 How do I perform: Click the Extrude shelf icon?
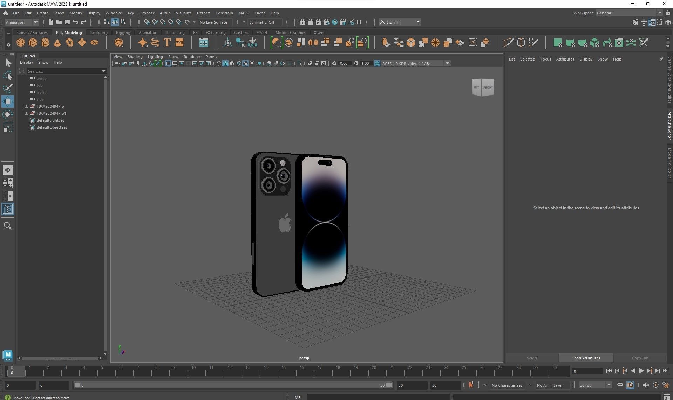(x=386, y=43)
